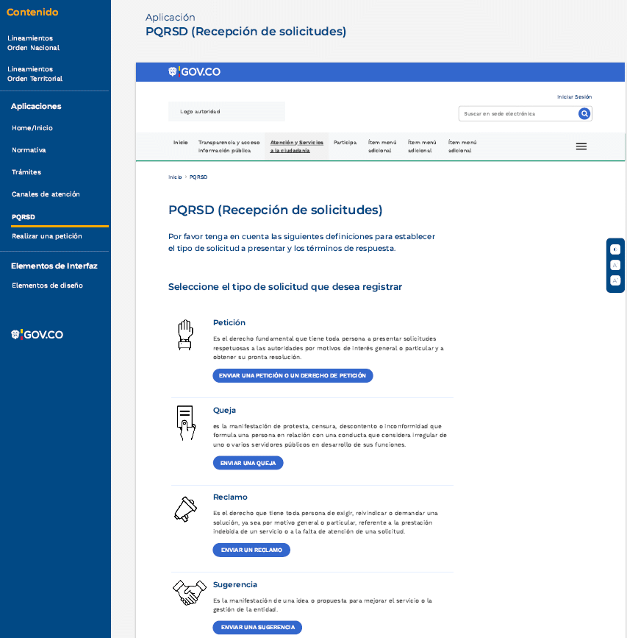
Task: Open the hamburger menu icon
Action: point(581,146)
